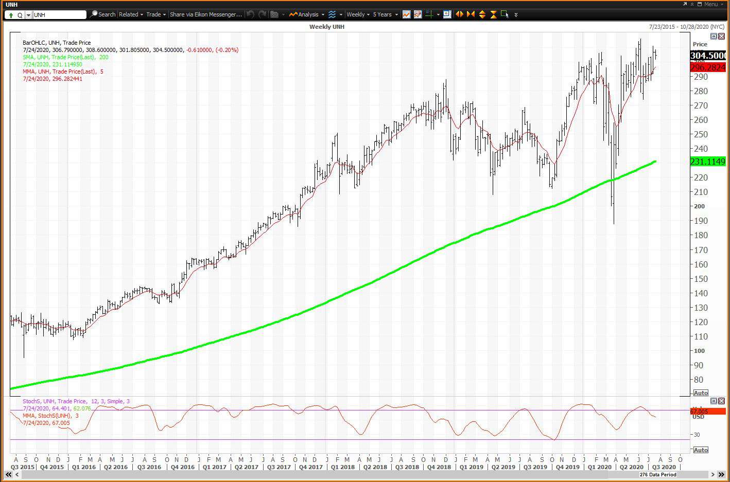This screenshot has height=482, width=730.
Task: Click the green 231.1149 SMA value label
Action: pyautogui.click(x=708, y=162)
